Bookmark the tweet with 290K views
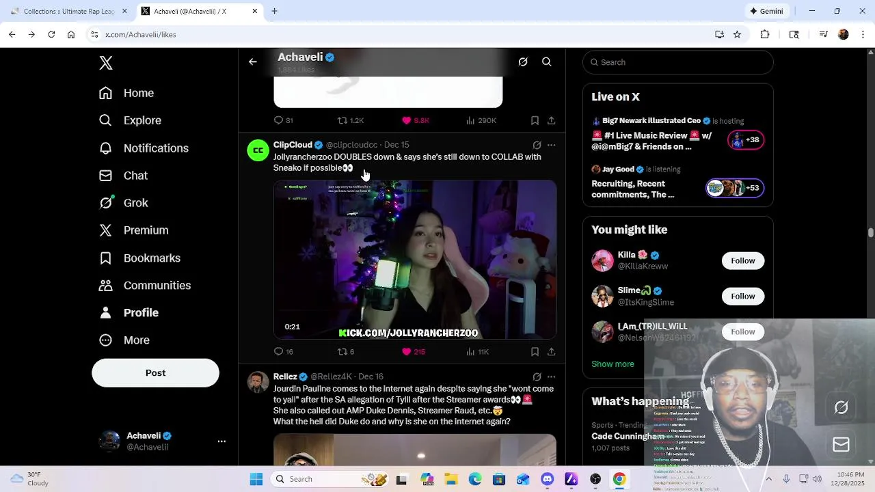 [535, 120]
